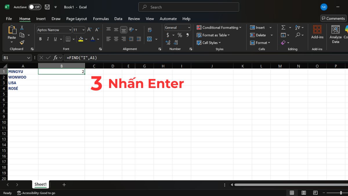Click the Comments button
Image resolution: width=348 pixels, height=196 pixels.
pos(333,18)
